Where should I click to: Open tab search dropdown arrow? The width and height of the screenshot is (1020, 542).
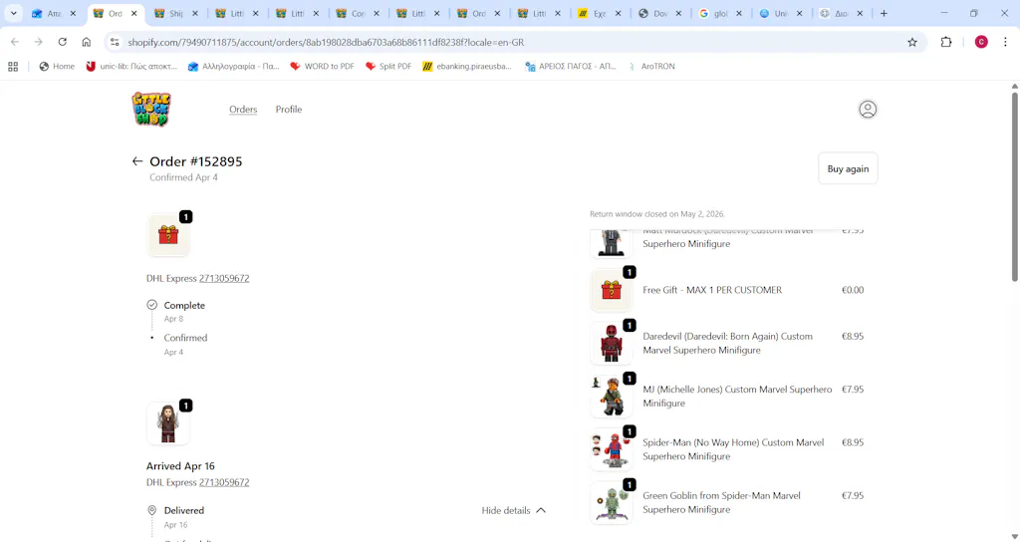(x=13, y=13)
